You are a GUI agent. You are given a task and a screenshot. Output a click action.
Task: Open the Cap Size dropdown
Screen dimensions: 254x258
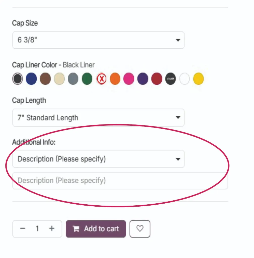[98, 40]
